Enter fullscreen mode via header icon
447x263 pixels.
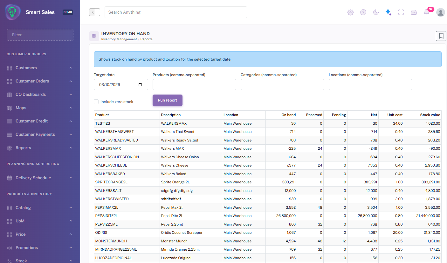(x=401, y=12)
